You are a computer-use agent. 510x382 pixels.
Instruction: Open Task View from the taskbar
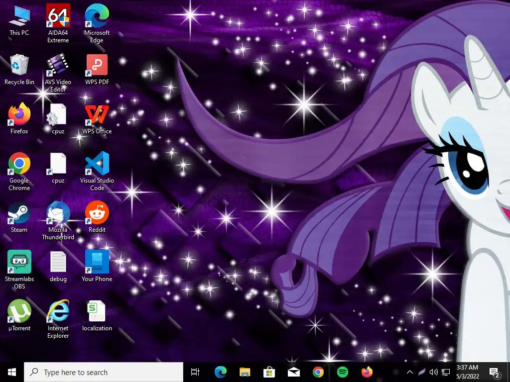[x=195, y=372]
